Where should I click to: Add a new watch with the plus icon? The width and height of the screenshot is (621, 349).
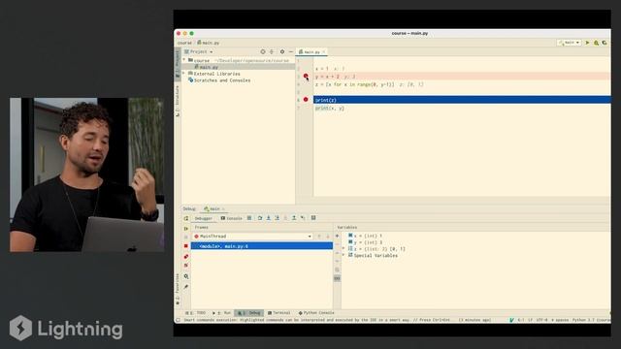pyautogui.click(x=338, y=236)
